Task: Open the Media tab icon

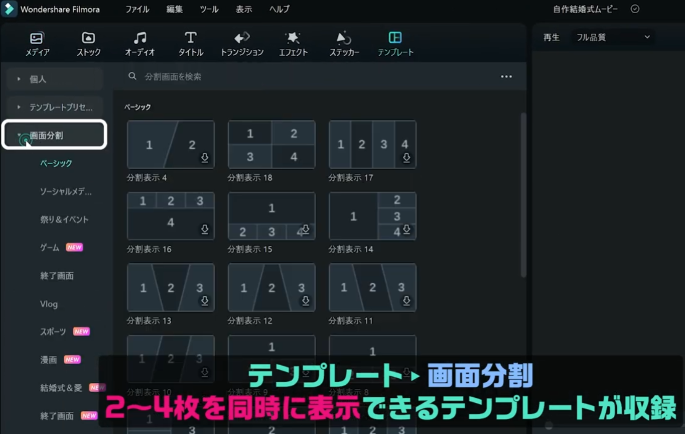Action: tap(37, 38)
